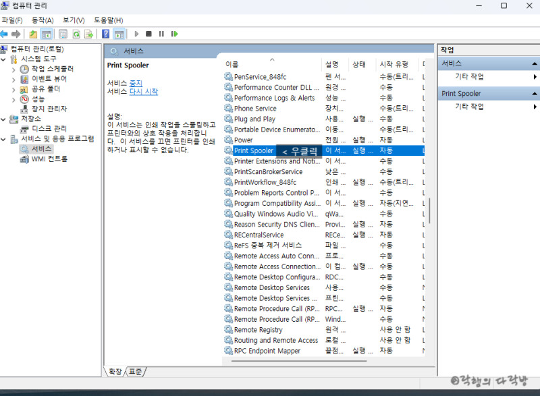
Task: Click the refresh icon in the toolbar
Action: coord(76,34)
